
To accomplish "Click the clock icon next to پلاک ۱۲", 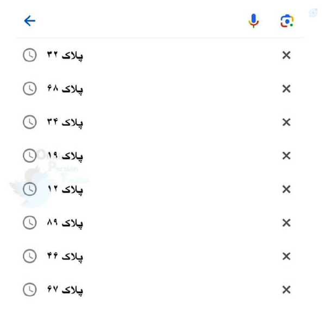I will pyautogui.click(x=29, y=189).
